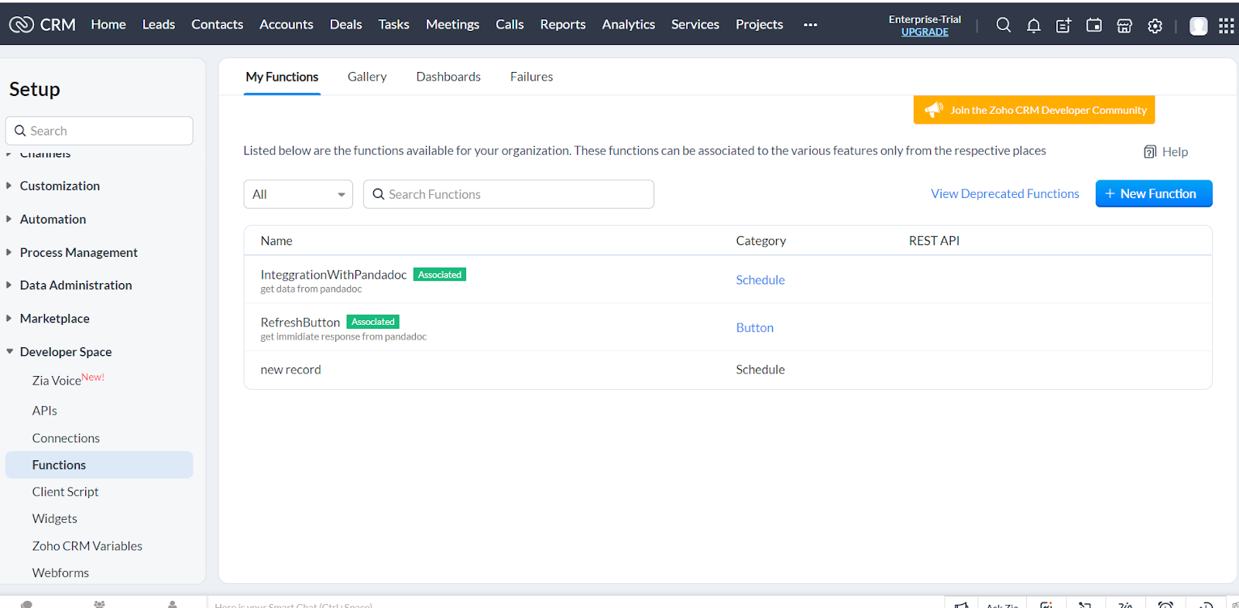The image size is (1239, 608).
Task: Switch to the My Functions tab
Action: (x=282, y=77)
